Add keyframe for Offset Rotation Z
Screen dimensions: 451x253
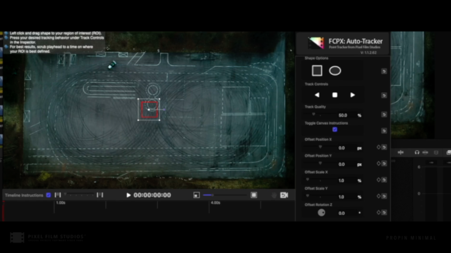pos(378,213)
